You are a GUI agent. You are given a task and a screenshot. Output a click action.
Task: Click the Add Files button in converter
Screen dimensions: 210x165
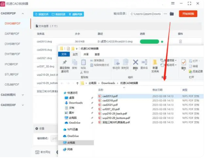[x=42, y=14]
